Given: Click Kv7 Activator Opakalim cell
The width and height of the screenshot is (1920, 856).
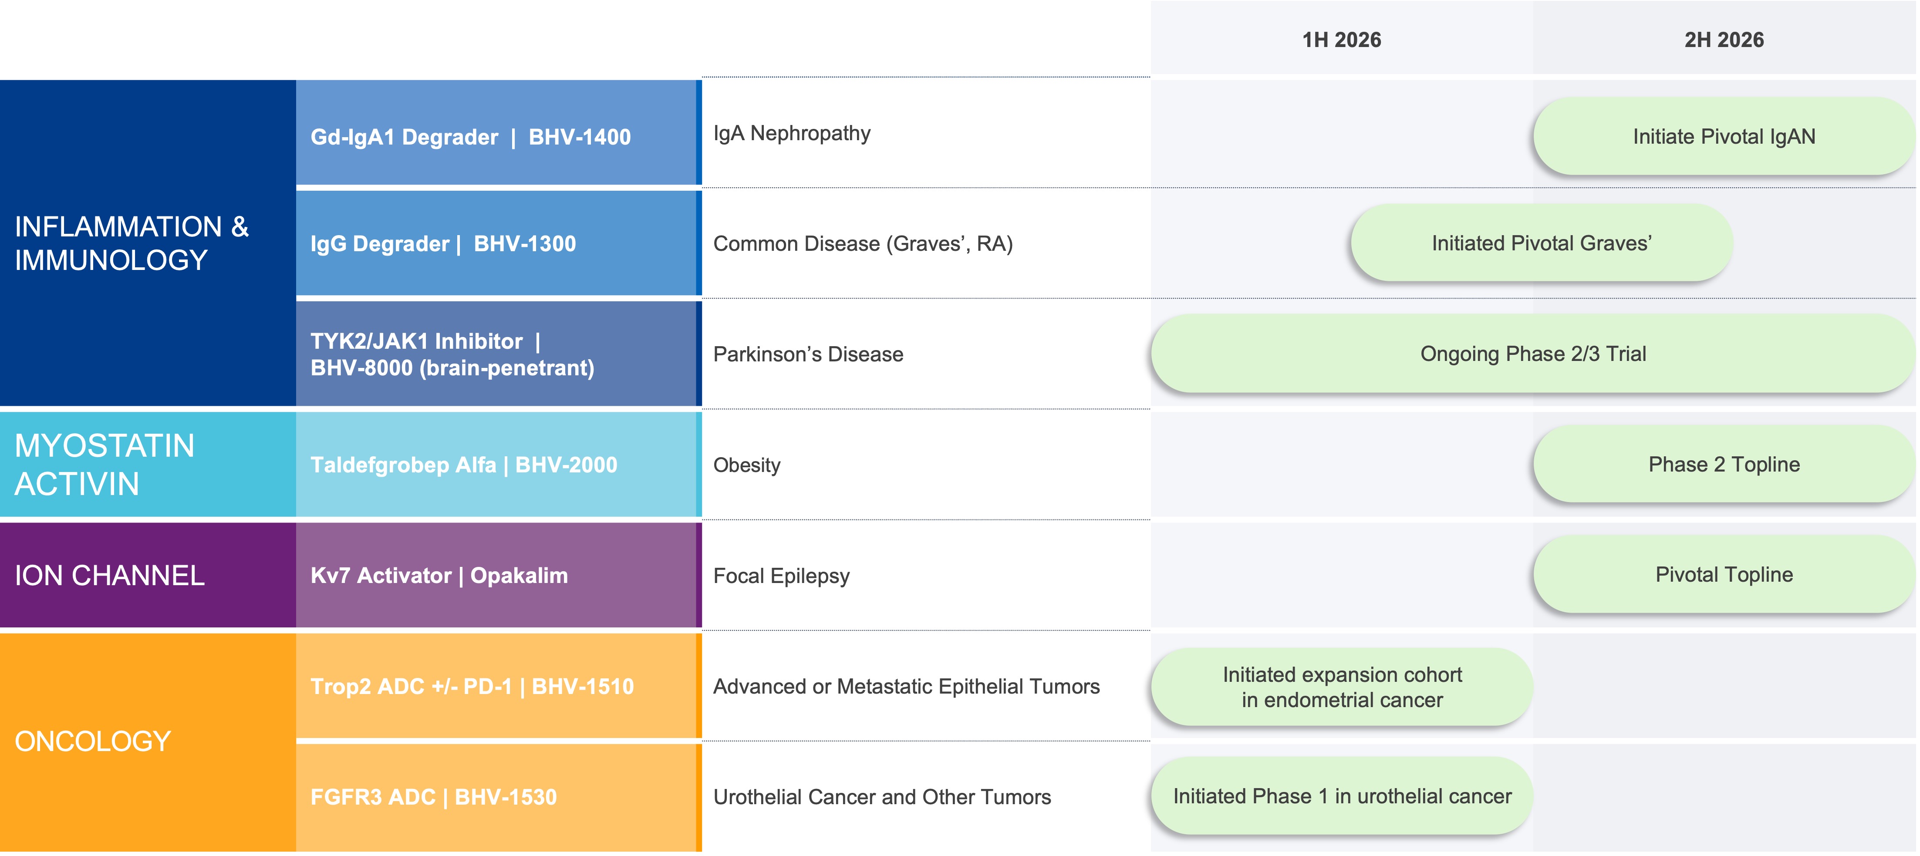Looking at the screenshot, I should click(499, 575).
